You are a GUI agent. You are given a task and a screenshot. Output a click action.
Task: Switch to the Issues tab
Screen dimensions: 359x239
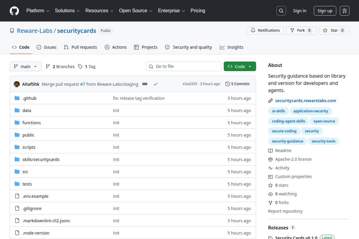(x=46, y=47)
